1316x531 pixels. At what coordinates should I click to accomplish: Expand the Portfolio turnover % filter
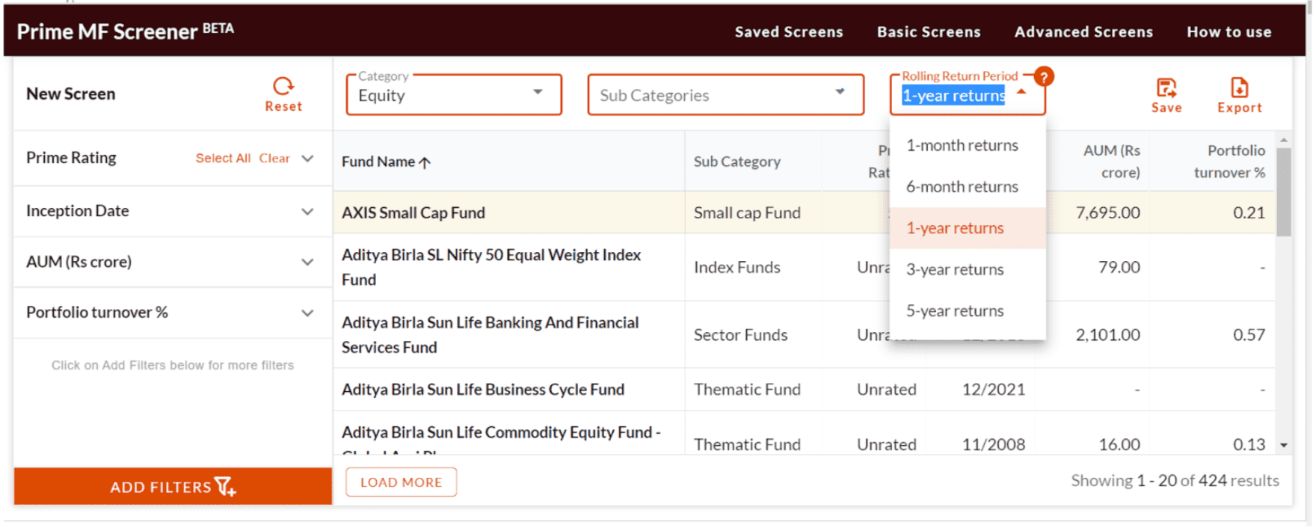pos(307,313)
